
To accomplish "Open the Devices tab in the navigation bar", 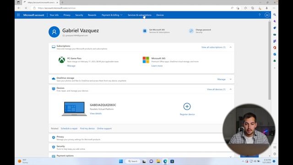I will pos(160,15).
